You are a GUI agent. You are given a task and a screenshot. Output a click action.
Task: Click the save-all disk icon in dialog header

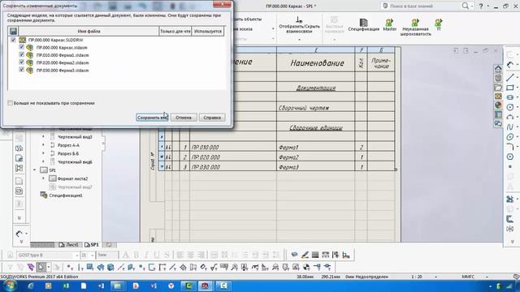13,31
